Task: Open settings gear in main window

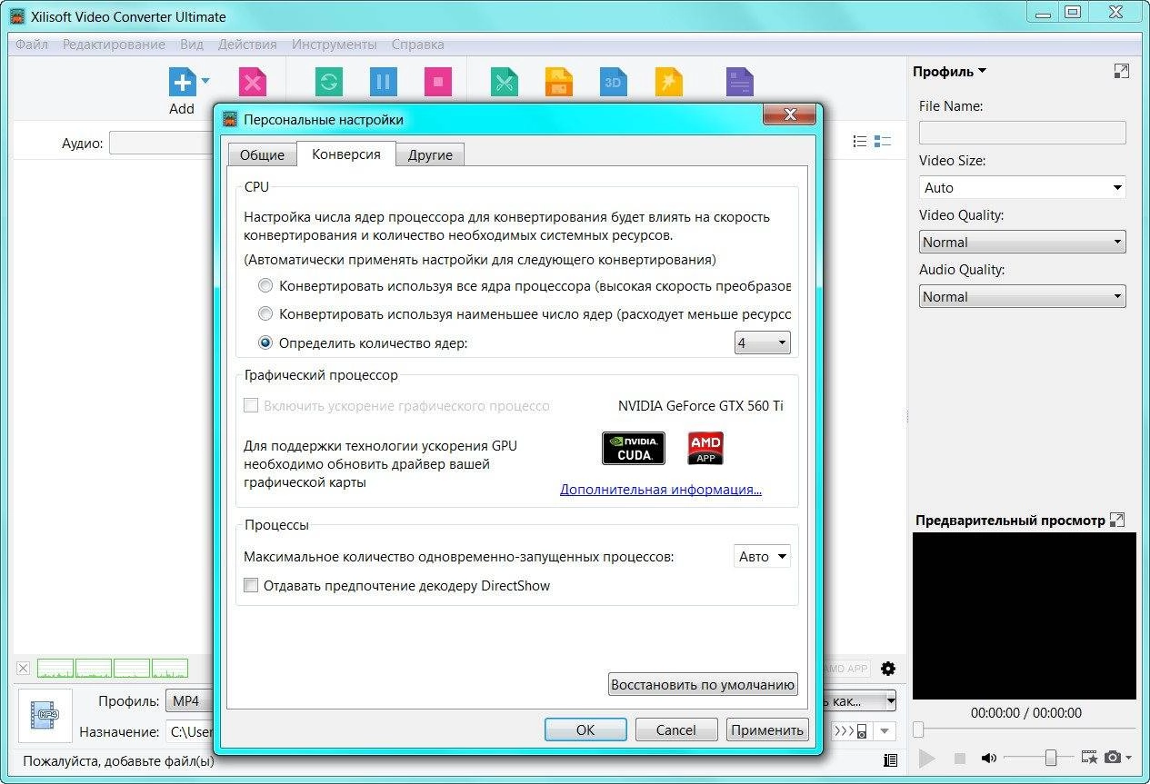Action: [x=888, y=669]
